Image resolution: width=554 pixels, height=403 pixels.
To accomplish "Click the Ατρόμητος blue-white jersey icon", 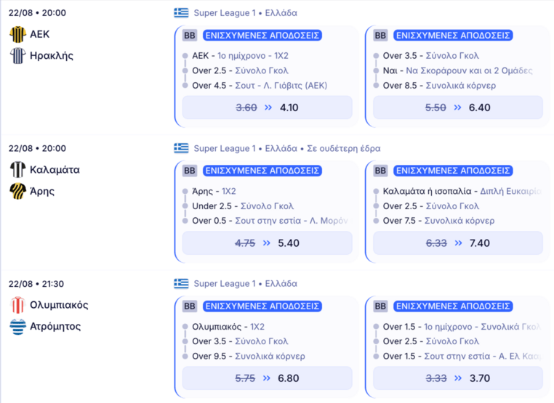I will (17, 327).
